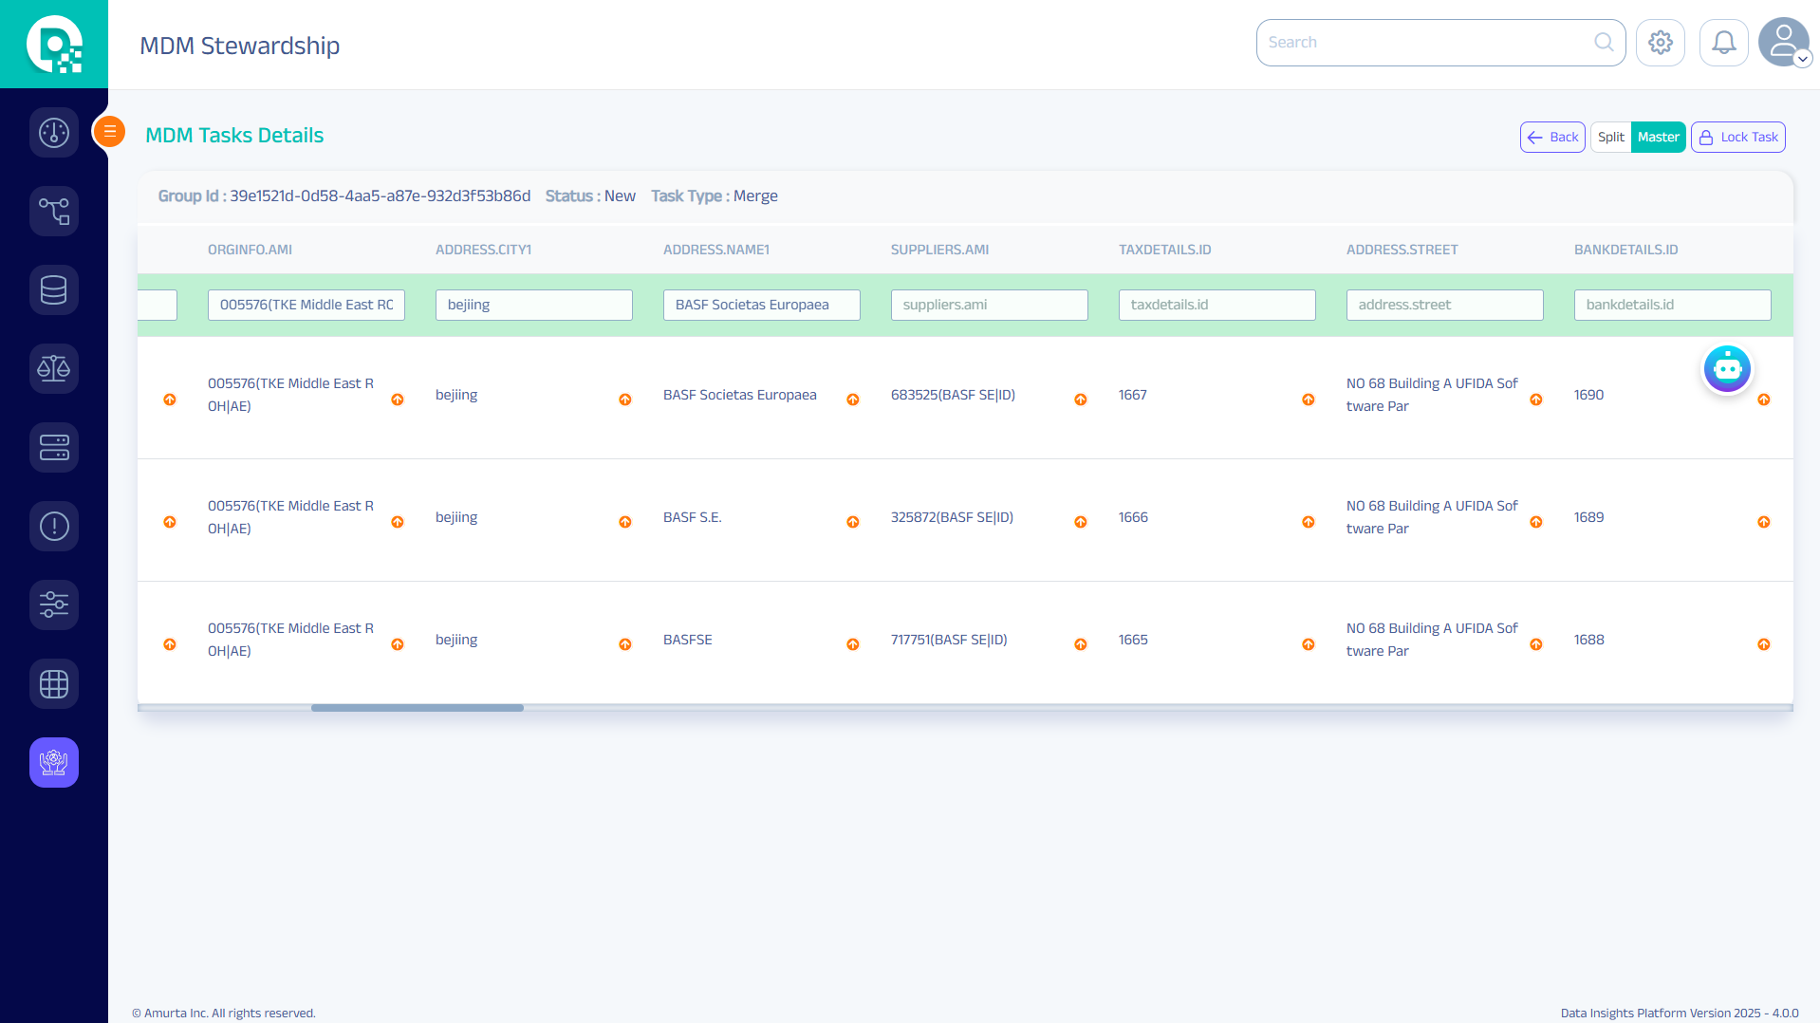Click the horizontal table scrollbar
Viewport: 1820px width, 1023px height.
418,708
